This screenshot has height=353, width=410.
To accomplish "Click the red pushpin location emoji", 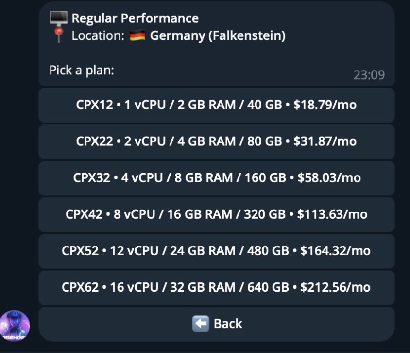I will pos(59,35).
